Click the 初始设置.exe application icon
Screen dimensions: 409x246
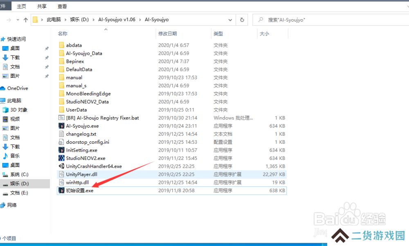click(x=62, y=190)
